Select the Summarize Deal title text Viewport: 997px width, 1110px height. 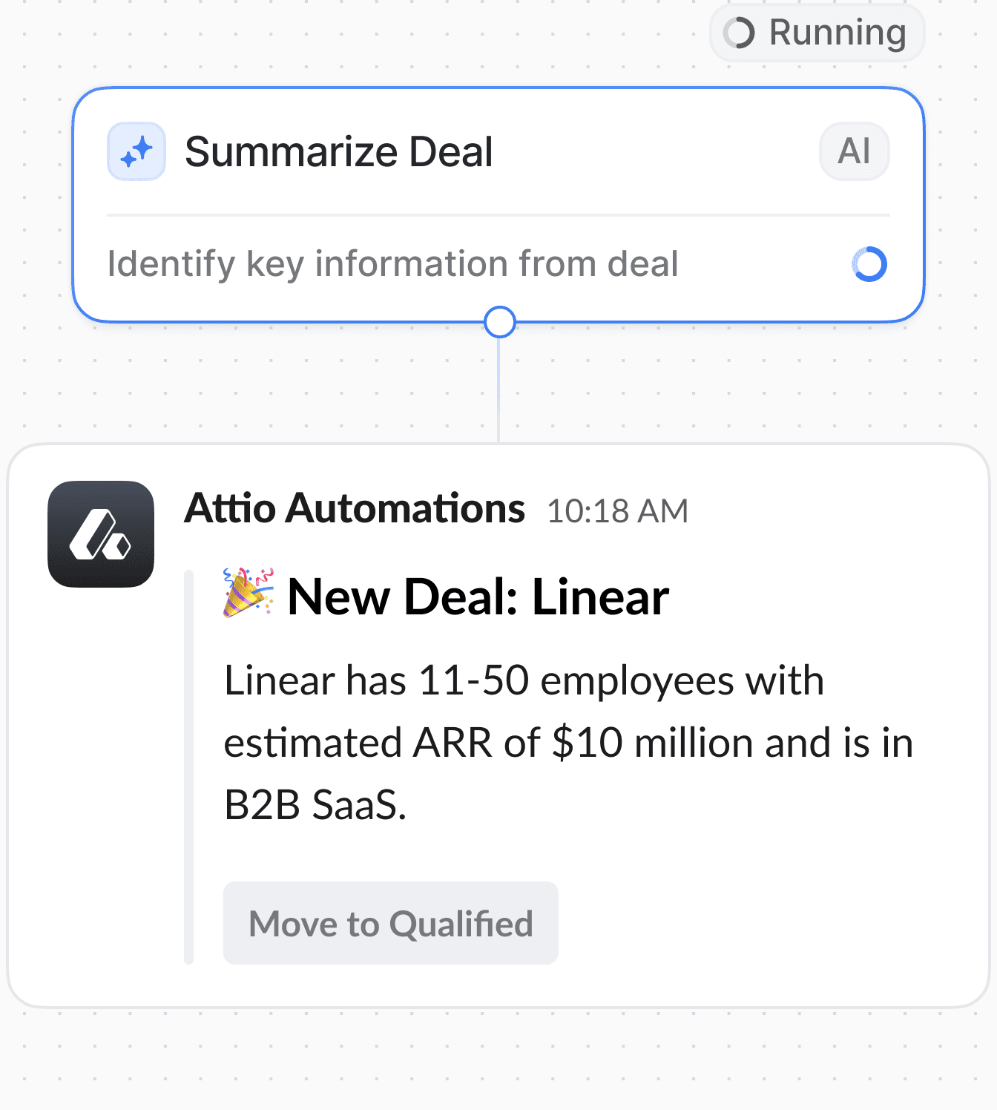click(338, 152)
